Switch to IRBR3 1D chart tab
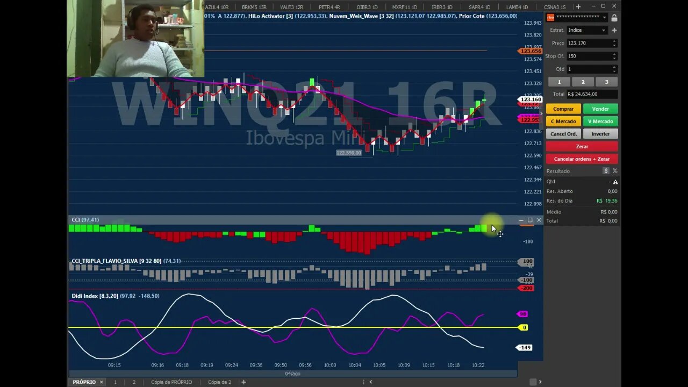This screenshot has height=387, width=688. 442,7
